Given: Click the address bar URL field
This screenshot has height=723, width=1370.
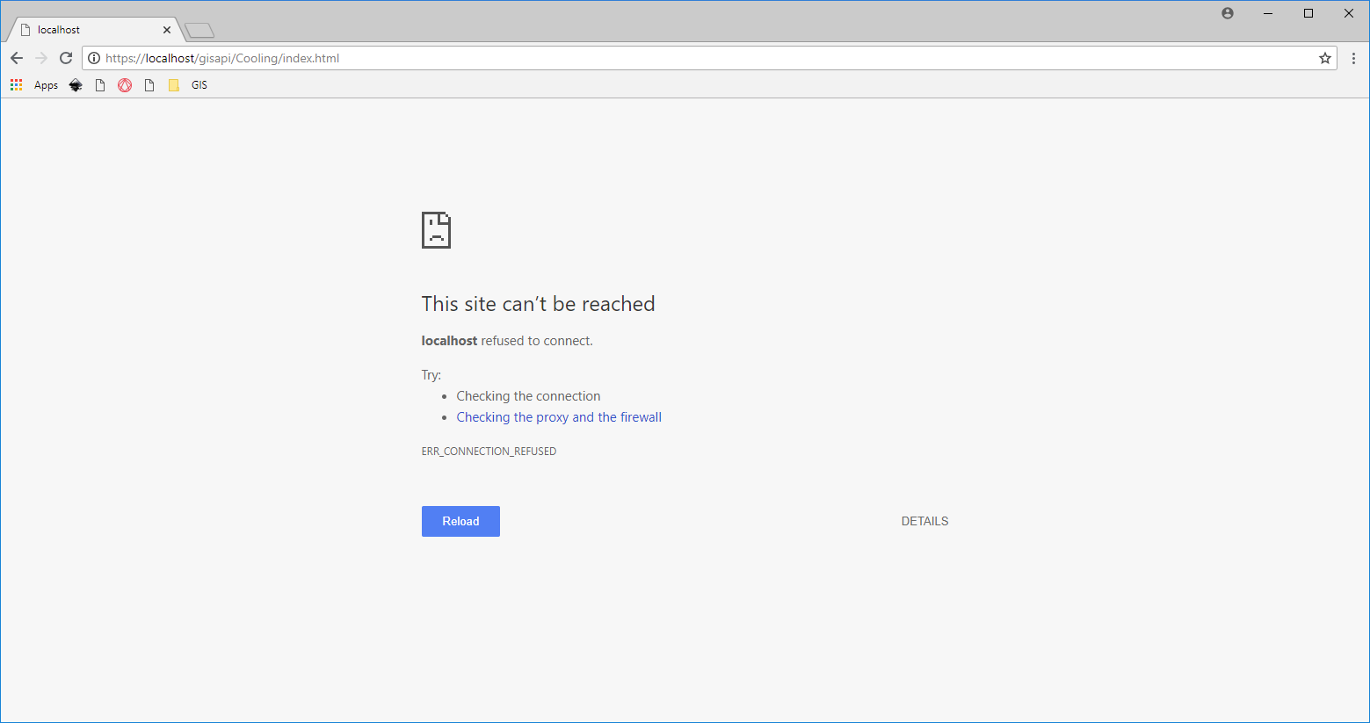Looking at the screenshot, I should click(x=708, y=58).
